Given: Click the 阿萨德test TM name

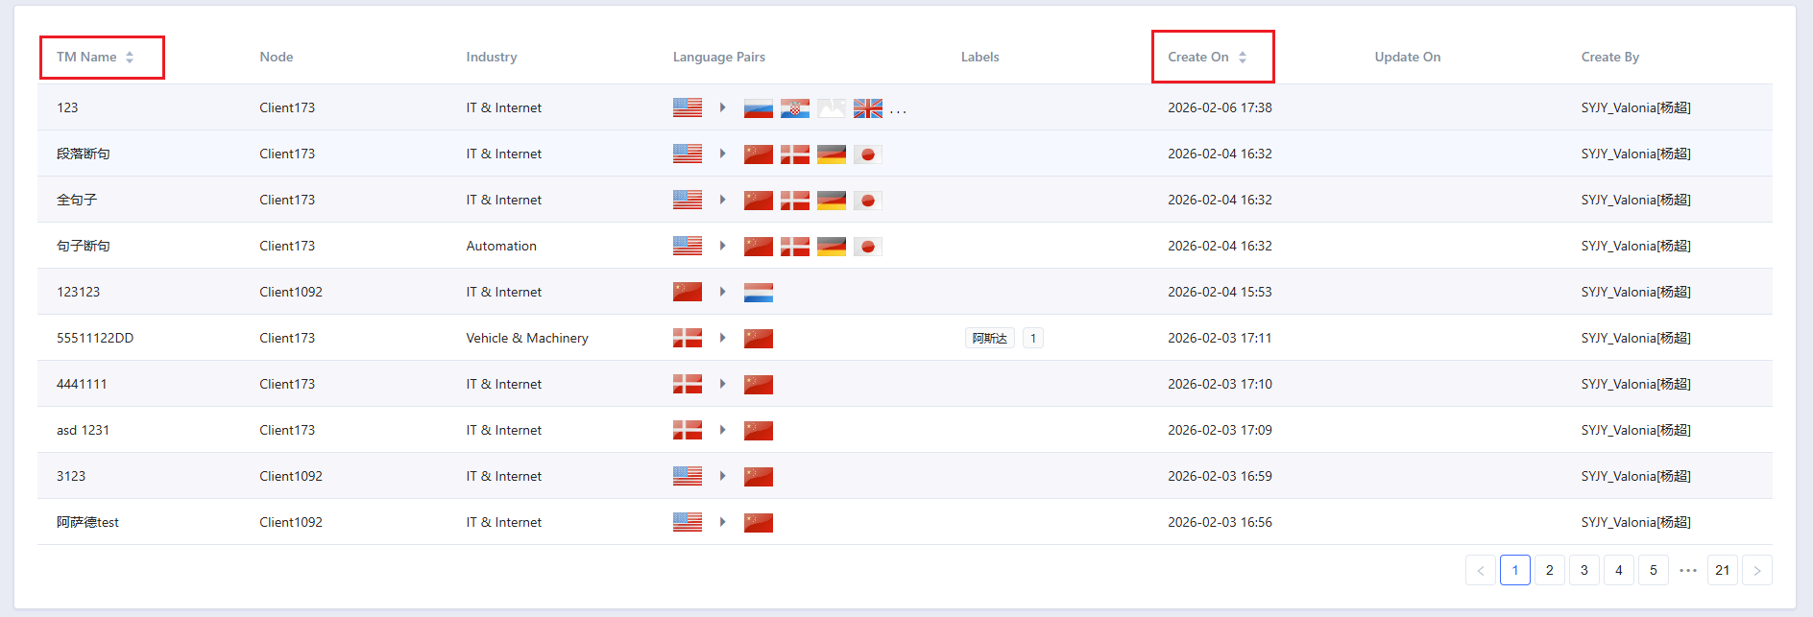Looking at the screenshot, I should [x=87, y=522].
